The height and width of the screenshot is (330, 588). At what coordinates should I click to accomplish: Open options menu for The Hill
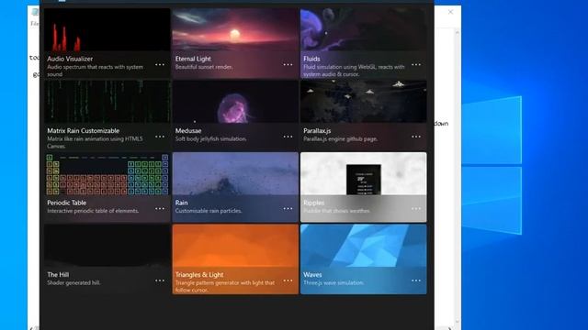click(160, 280)
